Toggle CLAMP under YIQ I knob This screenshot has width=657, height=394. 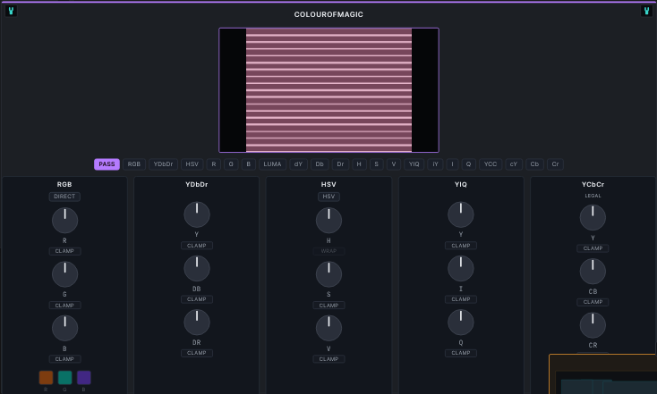pyautogui.click(x=461, y=299)
